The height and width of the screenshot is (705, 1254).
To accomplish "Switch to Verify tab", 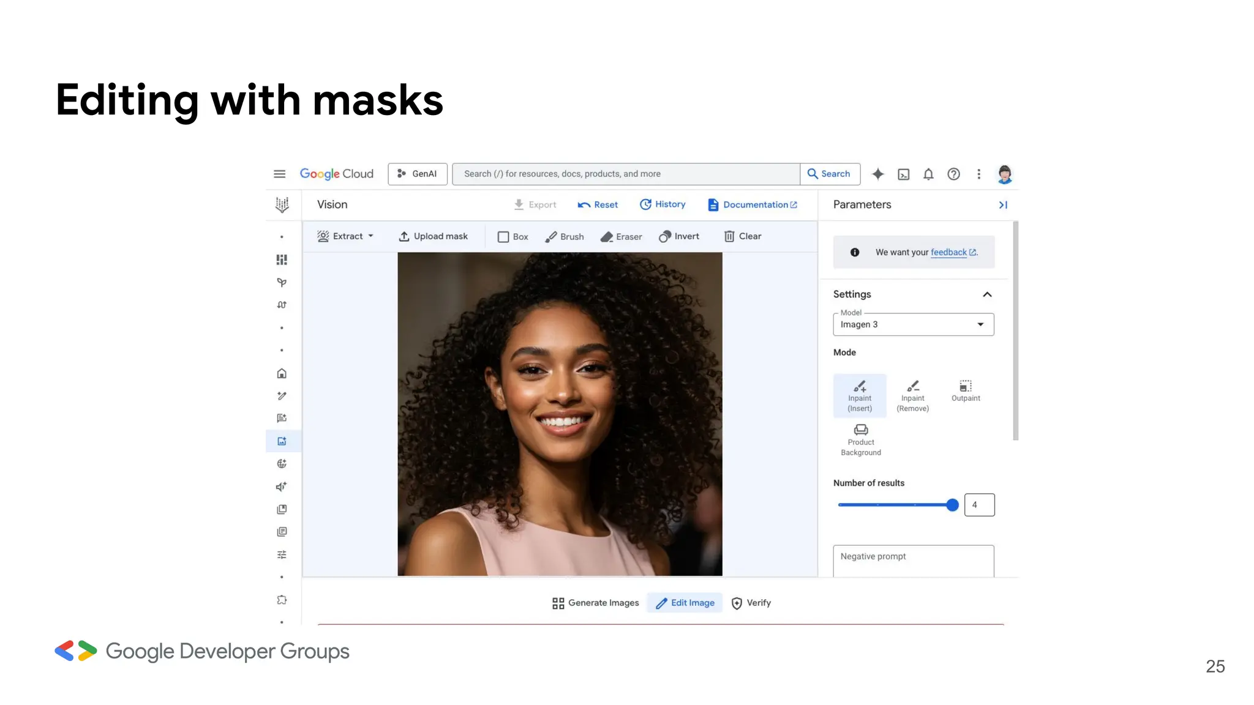I will (x=751, y=603).
